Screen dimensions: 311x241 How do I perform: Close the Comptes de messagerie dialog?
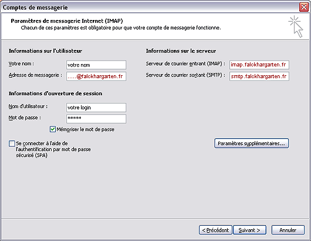(303, 8)
